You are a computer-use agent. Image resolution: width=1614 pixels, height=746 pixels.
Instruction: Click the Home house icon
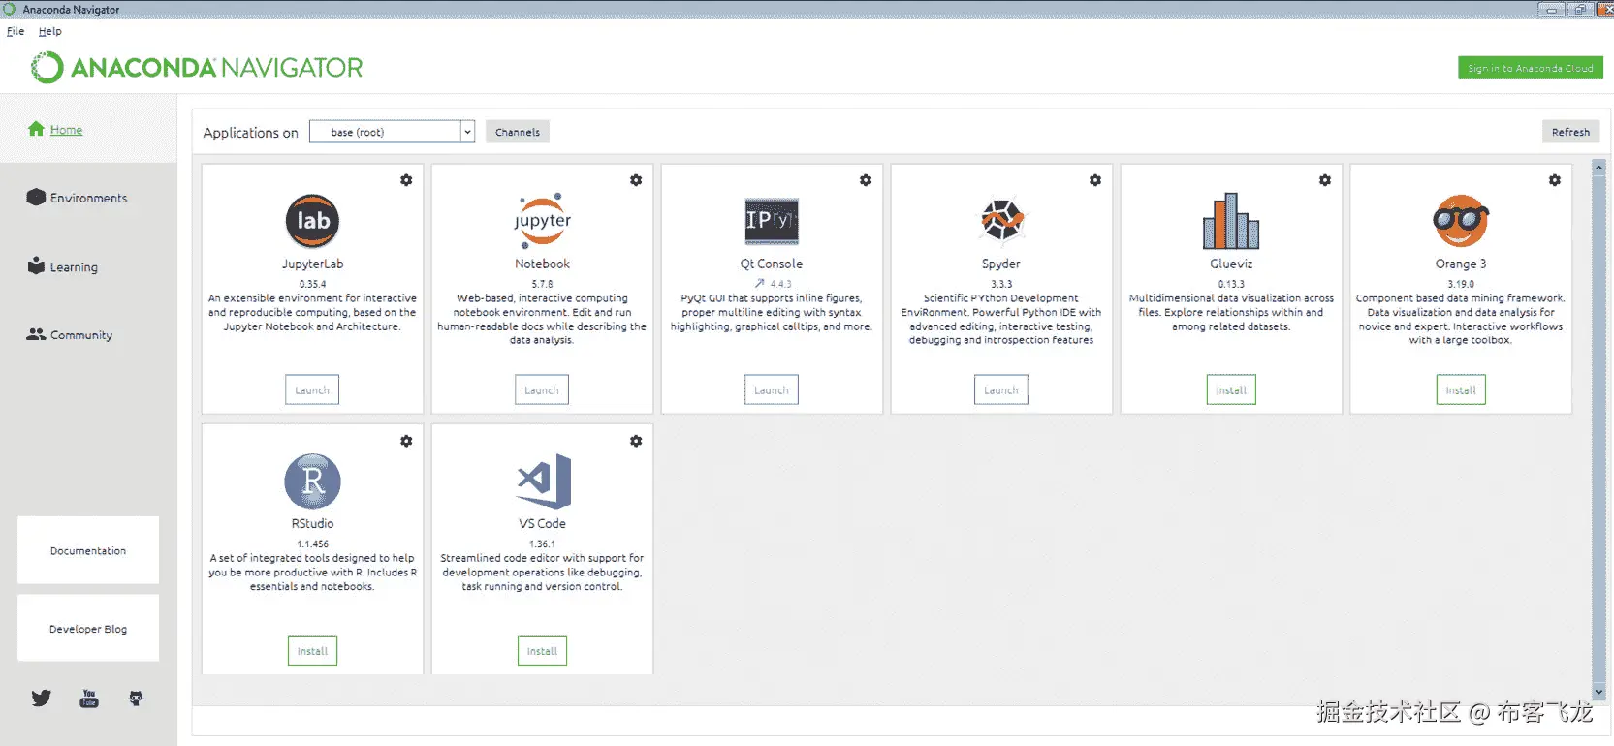click(36, 129)
